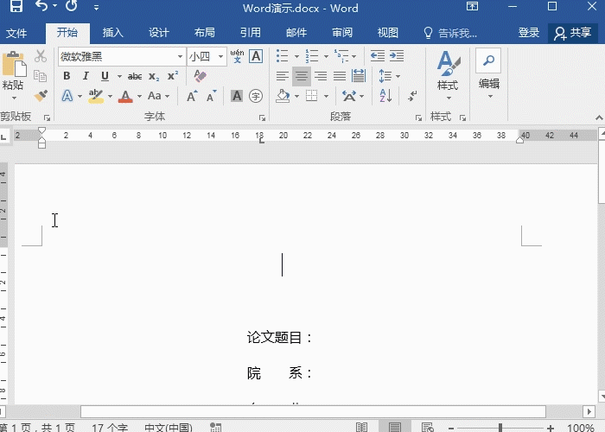Click the Redo icon in the title bar
Viewport: 605px width, 432px height.
[71, 6]
